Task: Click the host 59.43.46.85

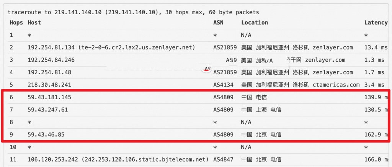Action: [46, 134]
